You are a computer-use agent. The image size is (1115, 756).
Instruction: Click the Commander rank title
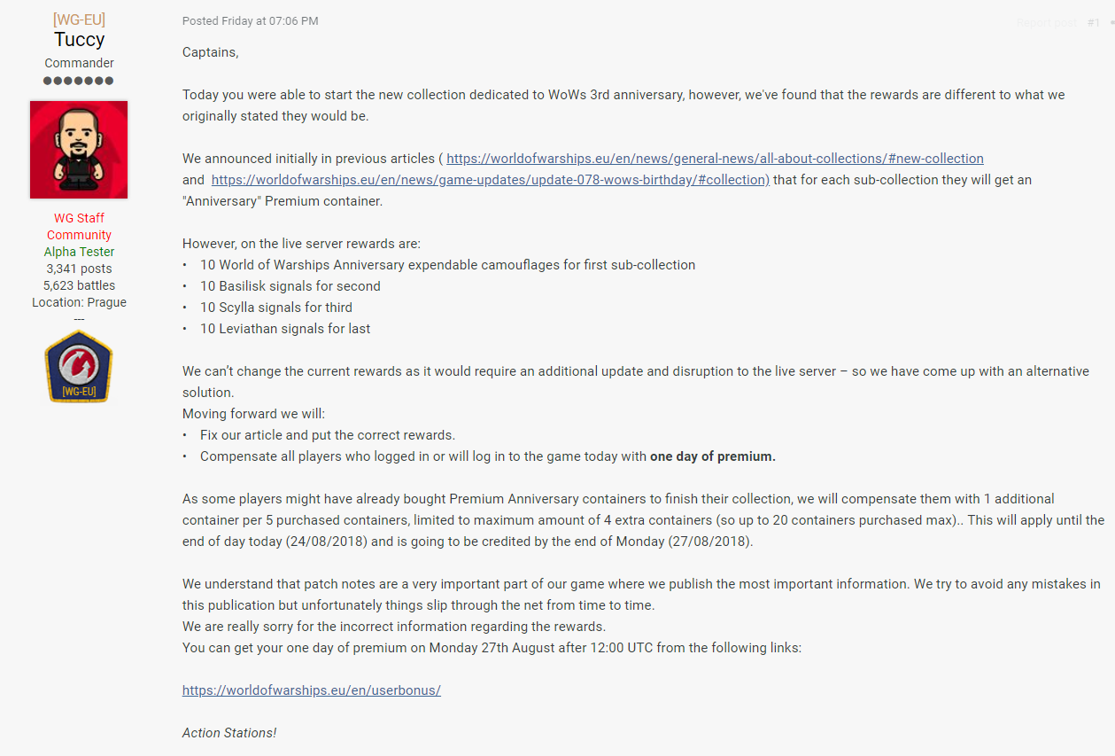pos(79,63)
